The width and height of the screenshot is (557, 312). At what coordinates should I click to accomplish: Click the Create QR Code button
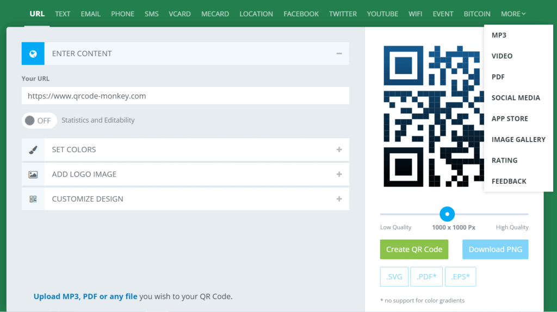point(414,249)
